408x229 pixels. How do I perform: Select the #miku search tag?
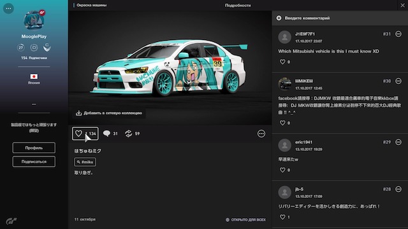pyautogui.click(x=85, y=162)
